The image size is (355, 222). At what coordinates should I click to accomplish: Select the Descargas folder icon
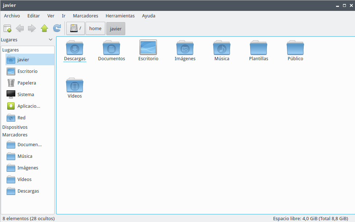(75, 48)
